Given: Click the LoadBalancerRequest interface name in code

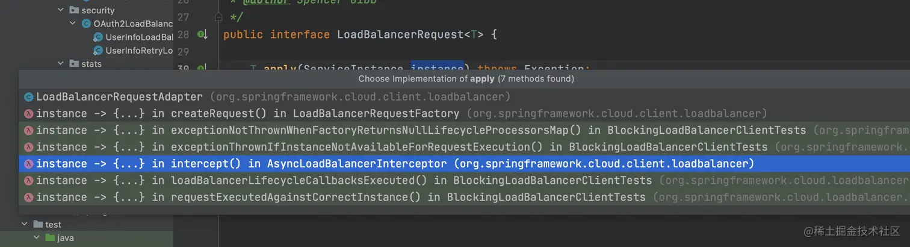Looking at the screenshot, I should 401,34.
